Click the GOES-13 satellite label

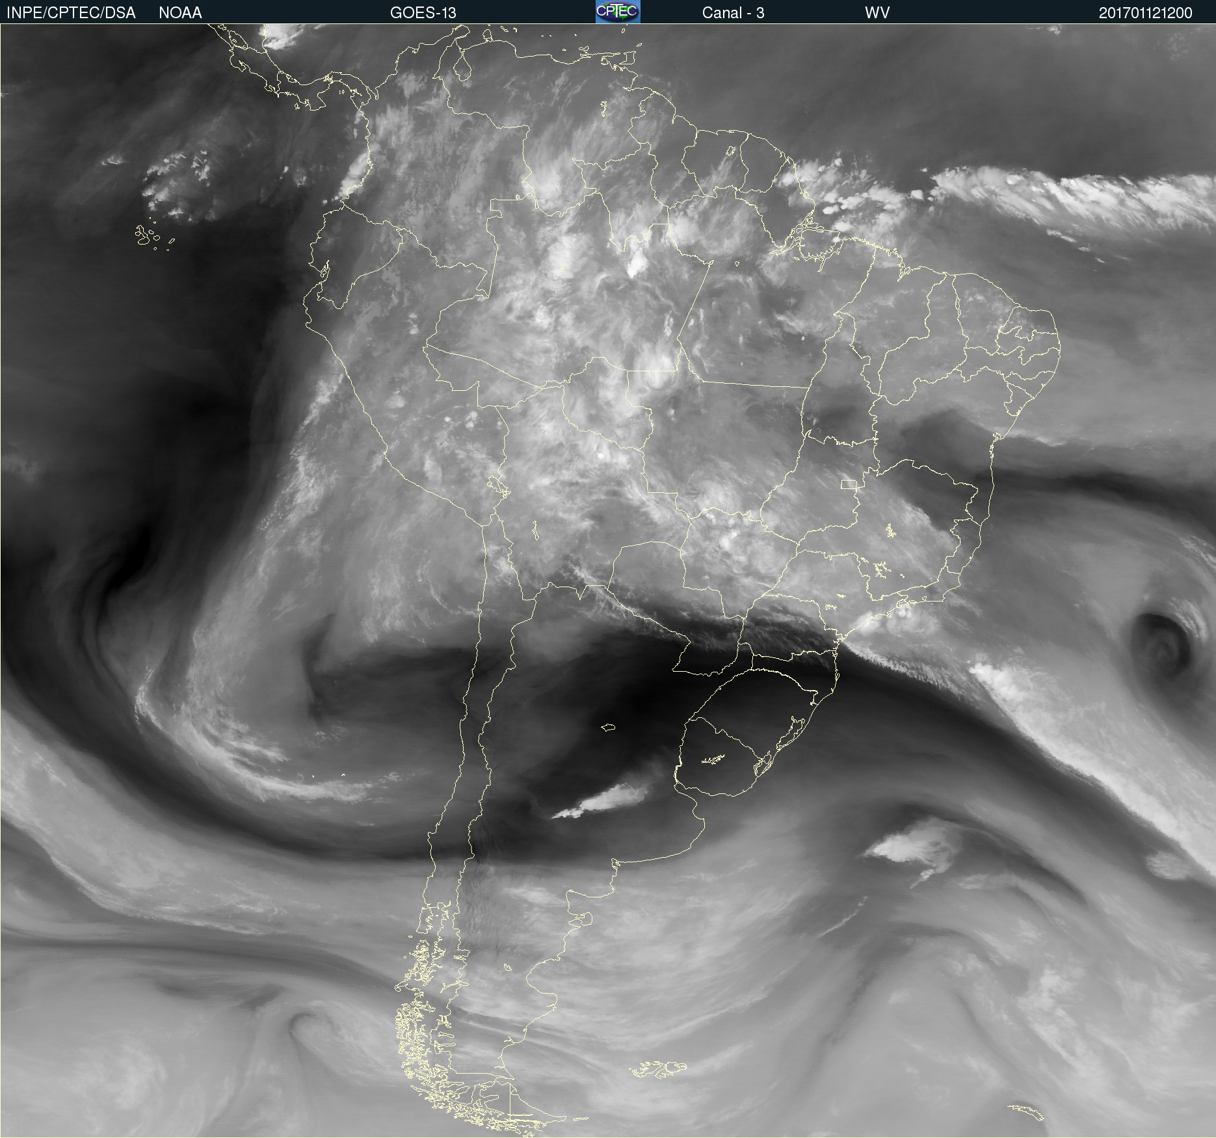(x=423, y=13)
